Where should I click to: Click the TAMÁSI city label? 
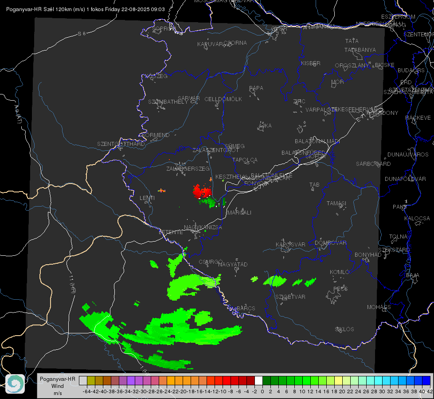(336, 203)
